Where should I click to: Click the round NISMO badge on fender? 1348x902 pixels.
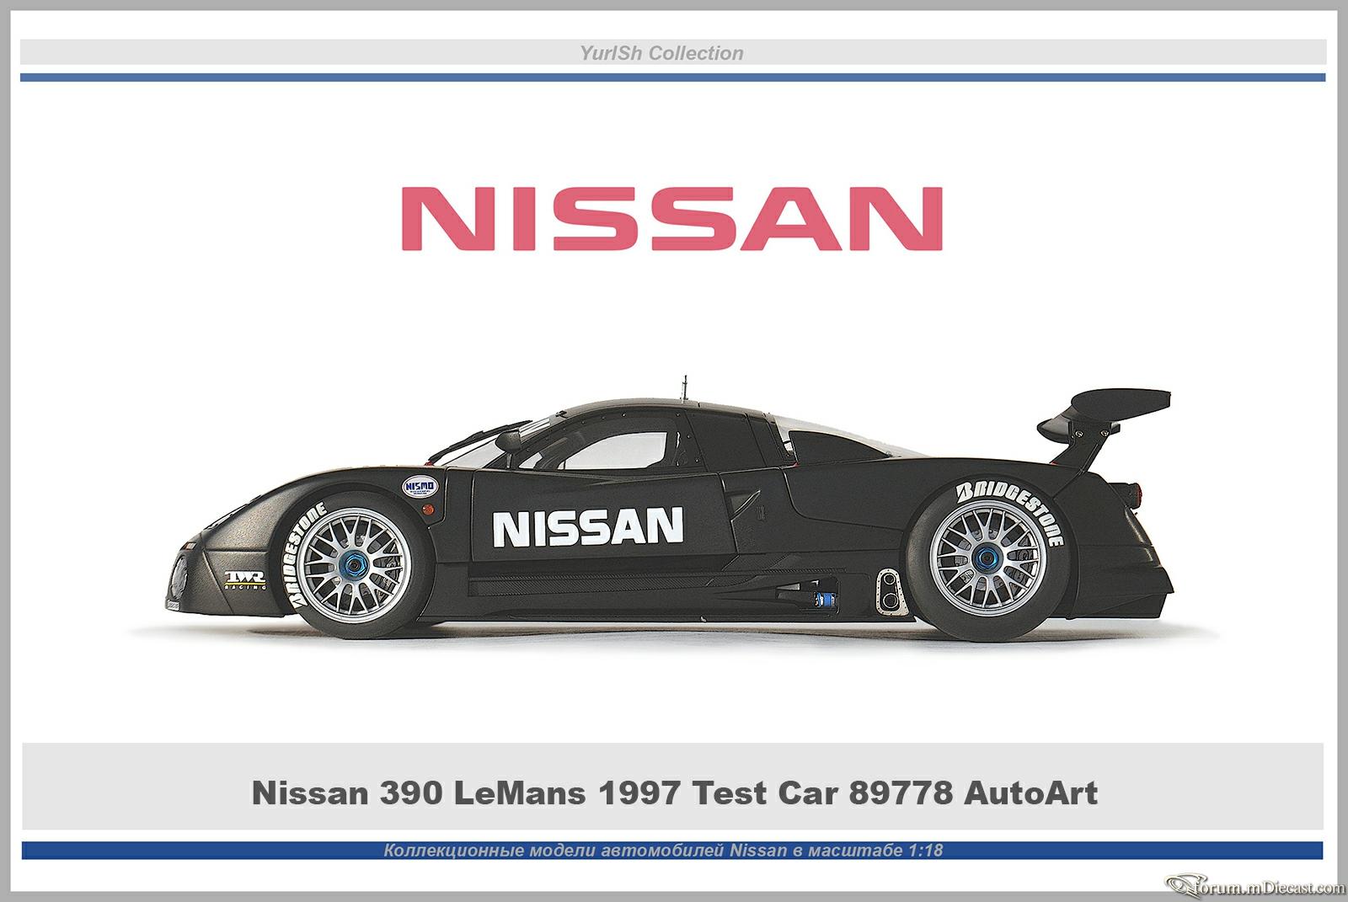point(420,488)
